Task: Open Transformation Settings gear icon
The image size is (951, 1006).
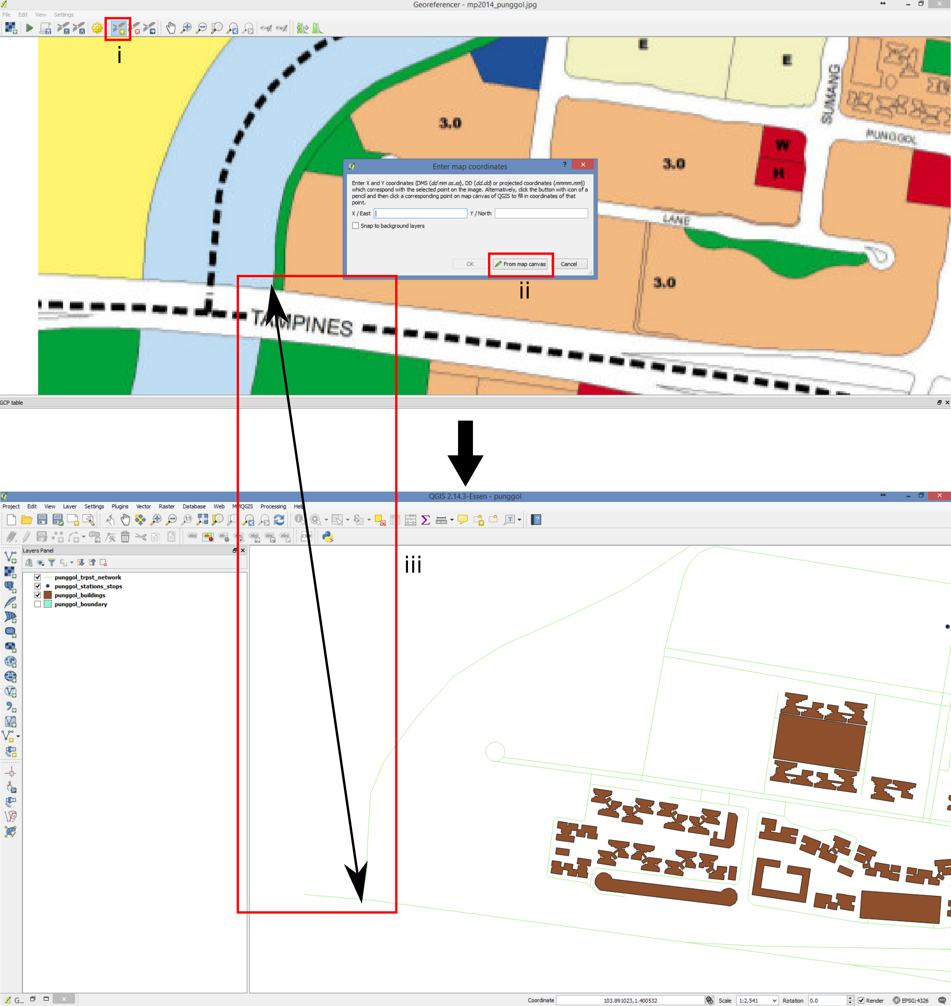Action: pos(97,28)
